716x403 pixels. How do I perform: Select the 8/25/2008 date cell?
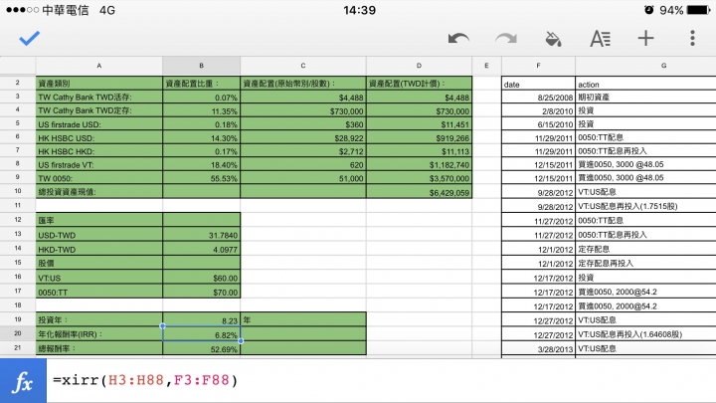pos(538,97)
